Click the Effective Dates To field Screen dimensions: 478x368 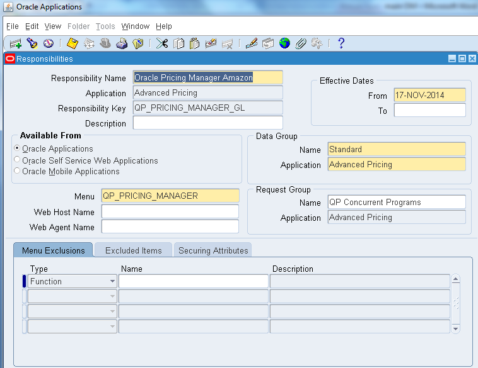(x=429, y=111)
